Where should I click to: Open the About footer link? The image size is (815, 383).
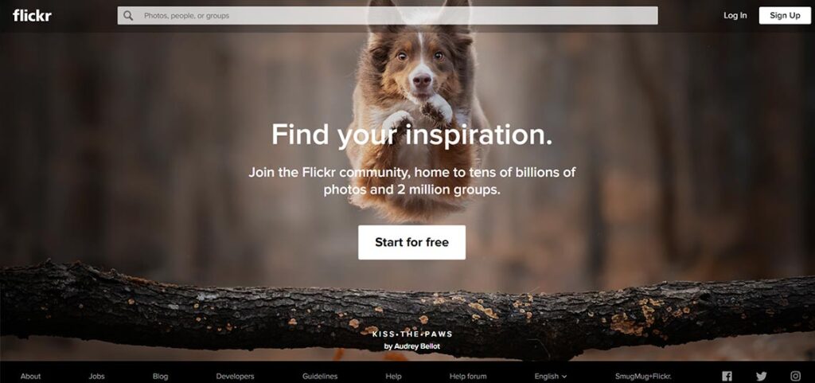tap(31, 377)
